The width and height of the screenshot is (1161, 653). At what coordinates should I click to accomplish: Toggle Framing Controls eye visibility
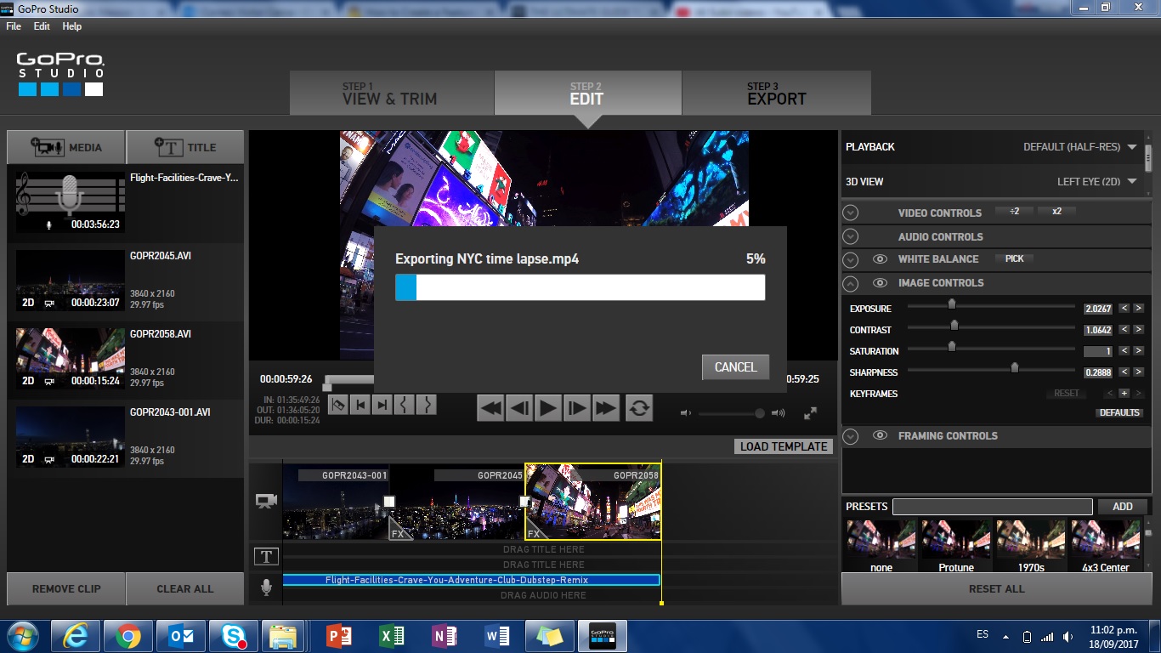click(880, 435)
